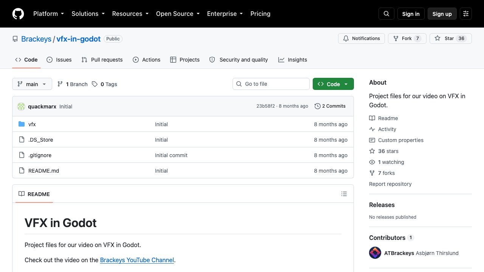484x272 pixels.
Task: Fork the repository with Fork button
Action: click(x=407, y=39)
